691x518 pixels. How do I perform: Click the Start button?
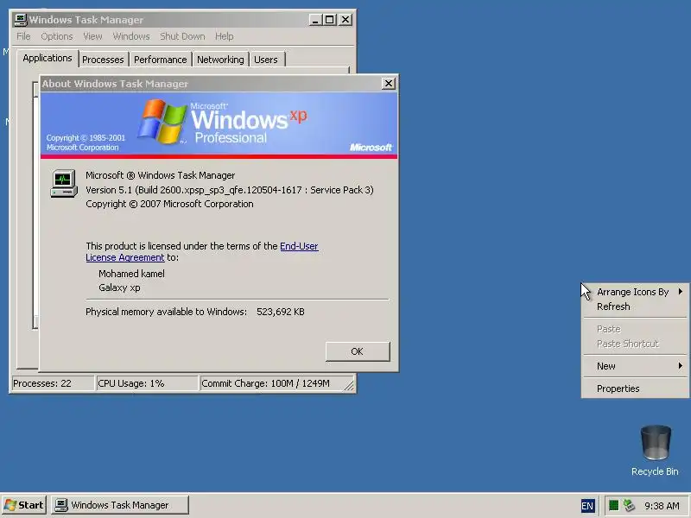[24, 505]
